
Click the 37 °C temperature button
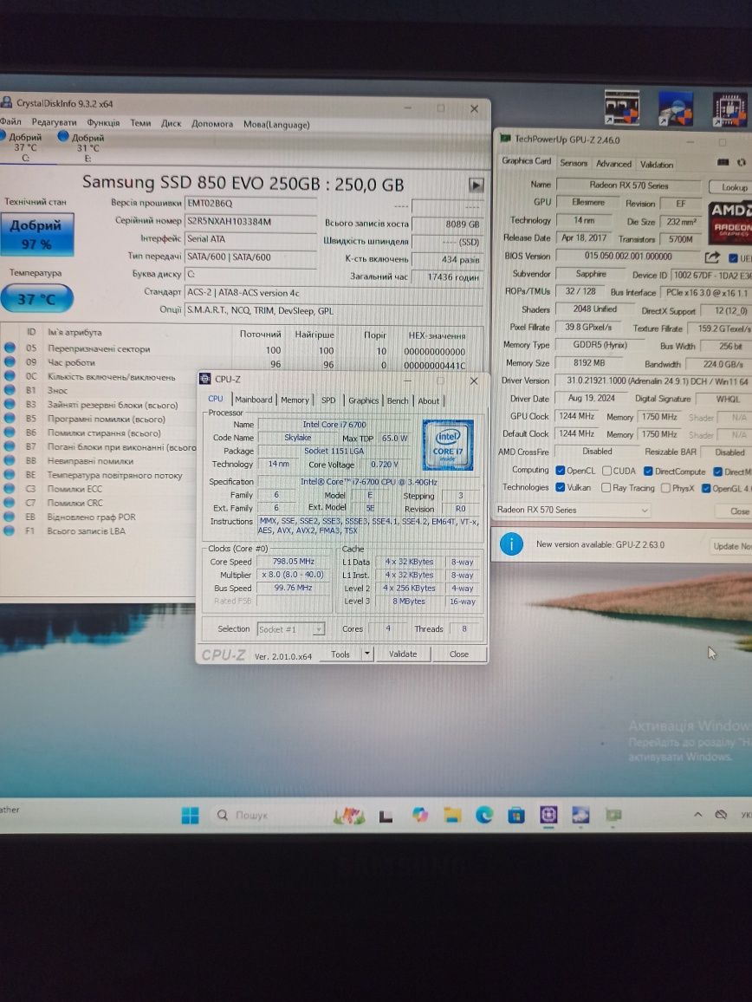point(37,298)
